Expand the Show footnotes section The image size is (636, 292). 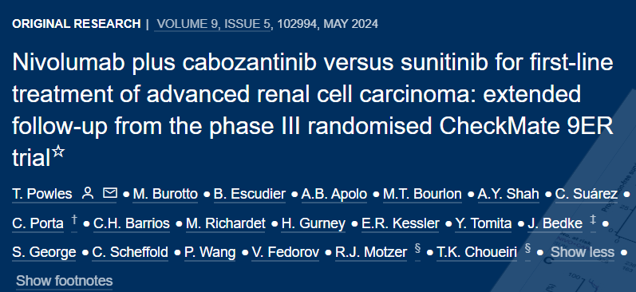click(64, 281)
